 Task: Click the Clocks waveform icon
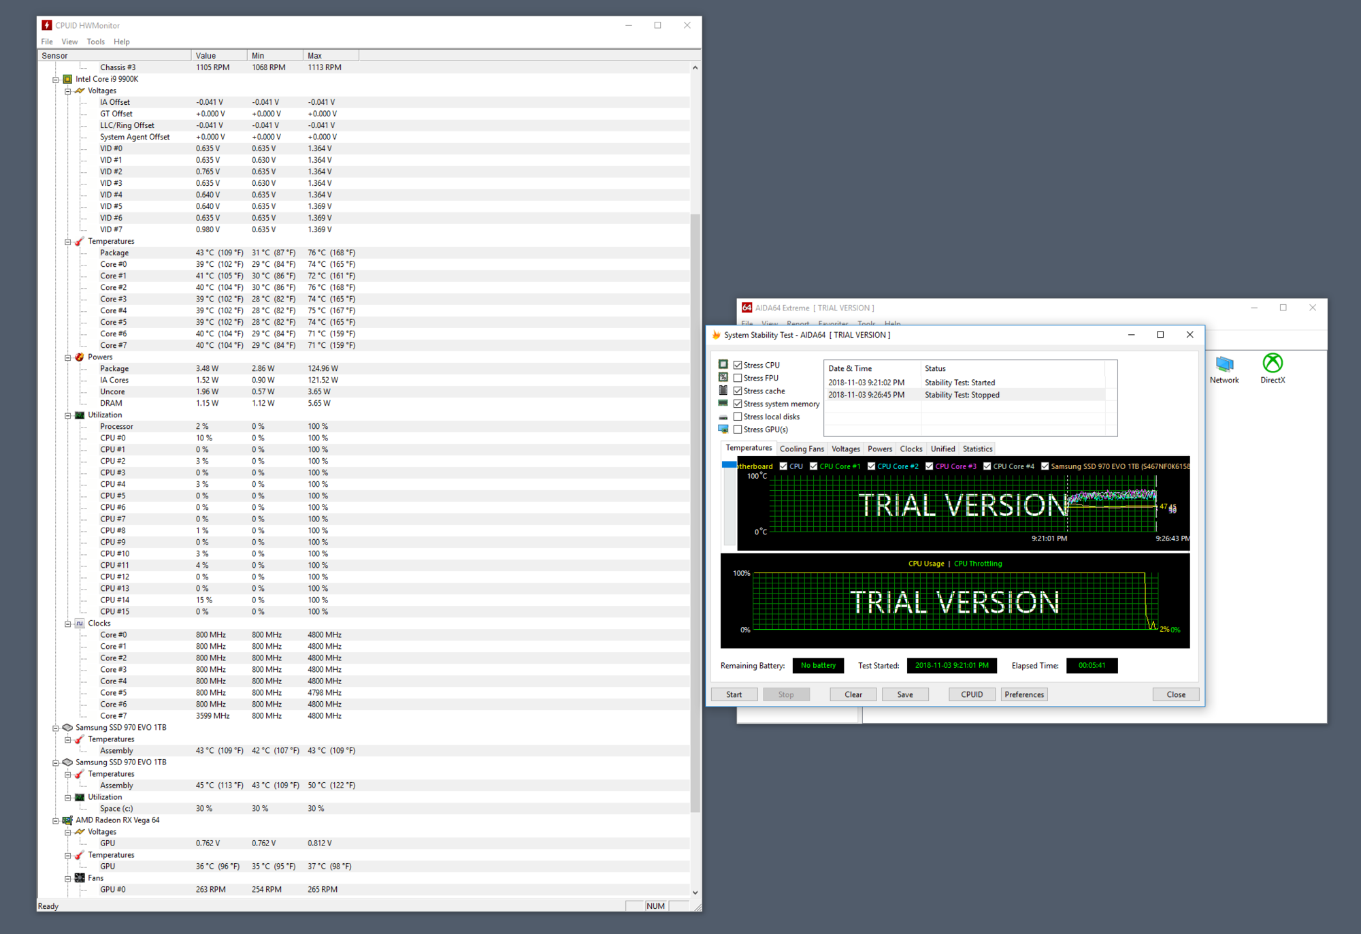pyautogui.click(x=80, y=623)
